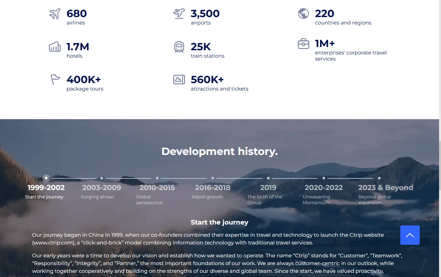Screen dimensions: 441x277
Task: Click the '680' airlines figure
Action: 77,14
